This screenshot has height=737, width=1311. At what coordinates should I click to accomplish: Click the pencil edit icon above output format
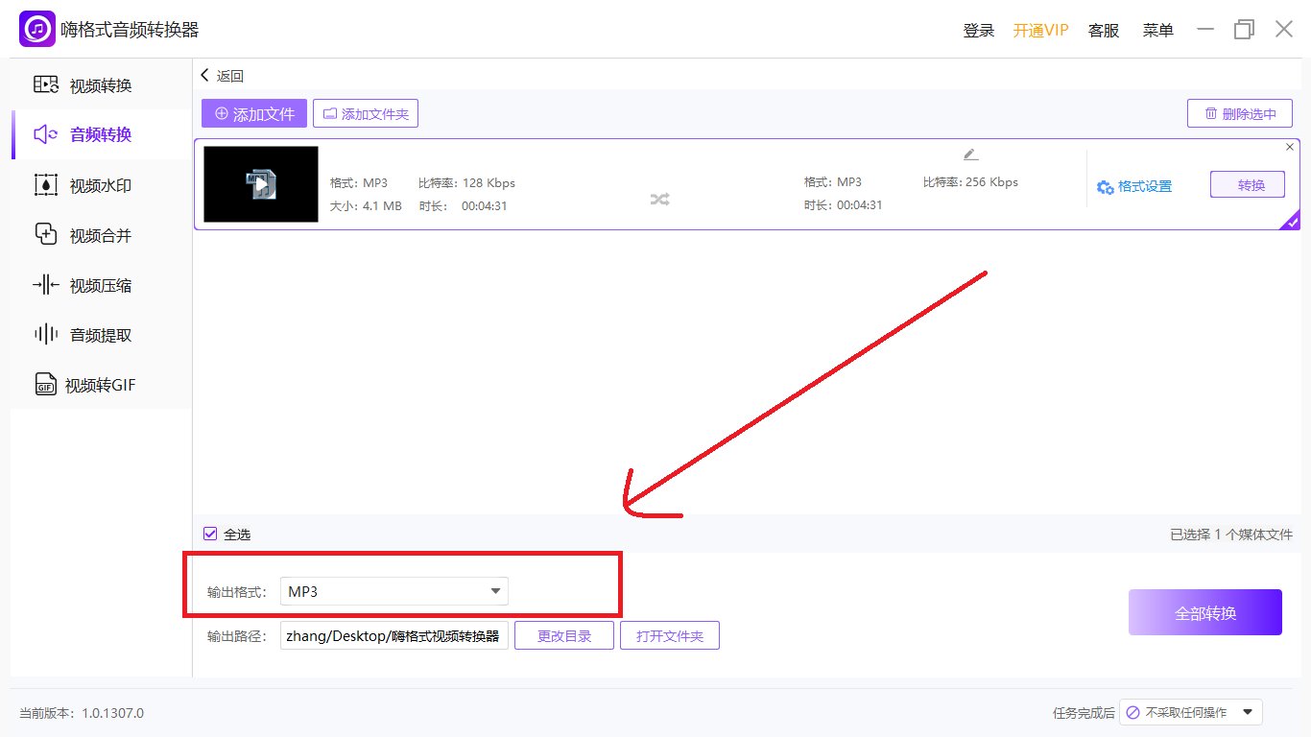pos(970,155)
